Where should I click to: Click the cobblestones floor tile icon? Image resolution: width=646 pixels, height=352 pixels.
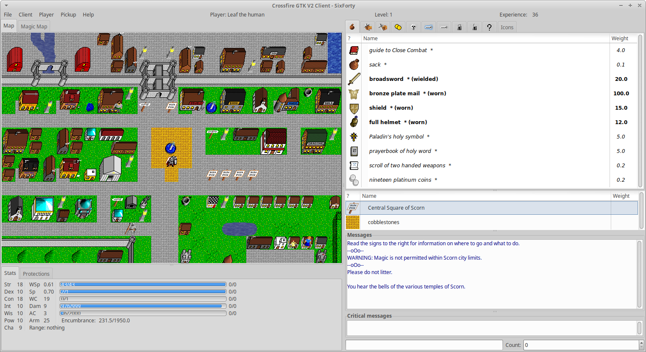coord(353,222)
